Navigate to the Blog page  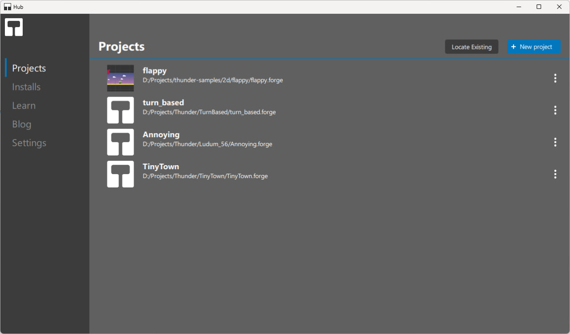[21, 124]
